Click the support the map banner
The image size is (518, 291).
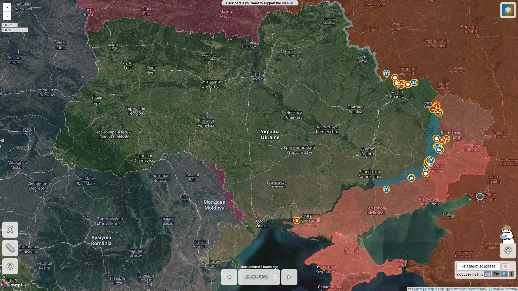point(260,3)
